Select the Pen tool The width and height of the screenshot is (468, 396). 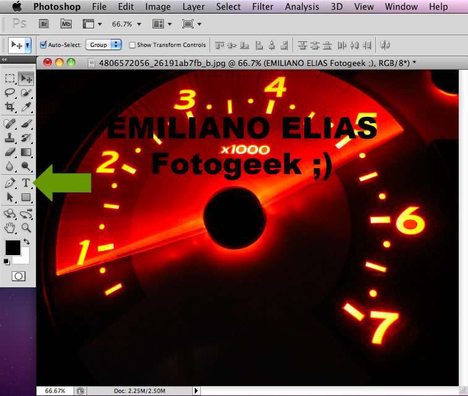[x=10, y=183]
